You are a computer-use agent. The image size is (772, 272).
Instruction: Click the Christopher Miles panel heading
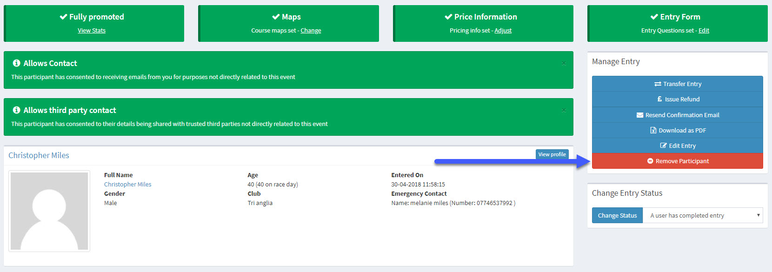pyautogui.click(x=39, y=155)
